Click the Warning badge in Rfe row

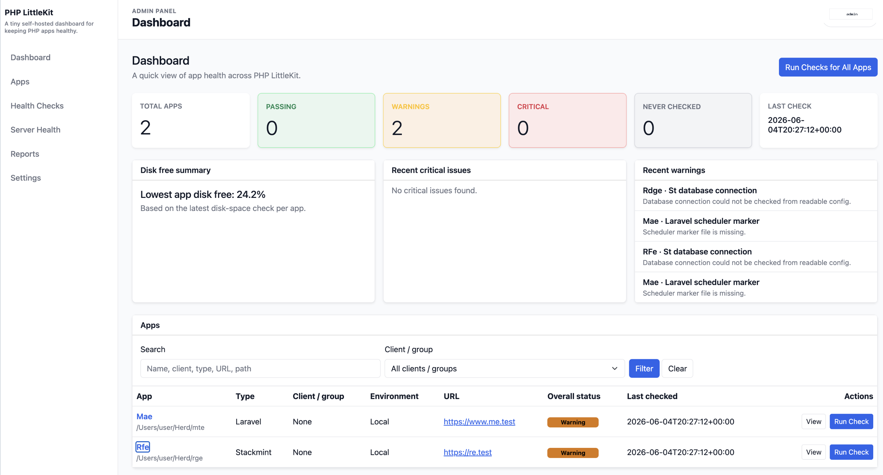pos(573,453)
